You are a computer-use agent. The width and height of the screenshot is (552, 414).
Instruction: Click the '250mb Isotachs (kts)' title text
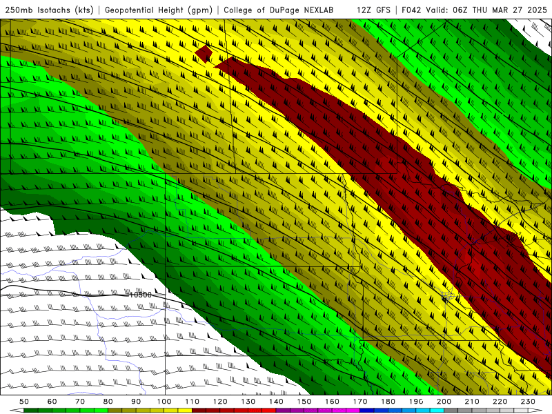49,10
